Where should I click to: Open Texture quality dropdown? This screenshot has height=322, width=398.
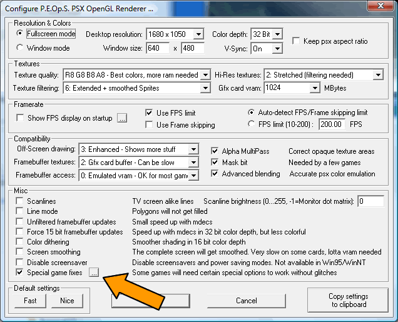(x=136, y=75)
